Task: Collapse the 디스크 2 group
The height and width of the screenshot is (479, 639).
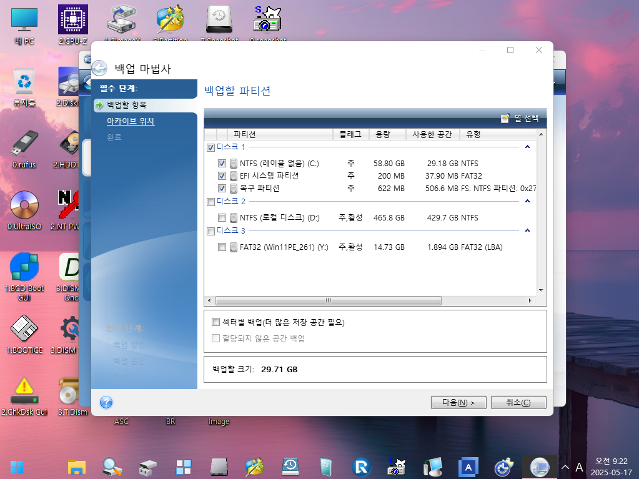Action: tap(527, 202)
